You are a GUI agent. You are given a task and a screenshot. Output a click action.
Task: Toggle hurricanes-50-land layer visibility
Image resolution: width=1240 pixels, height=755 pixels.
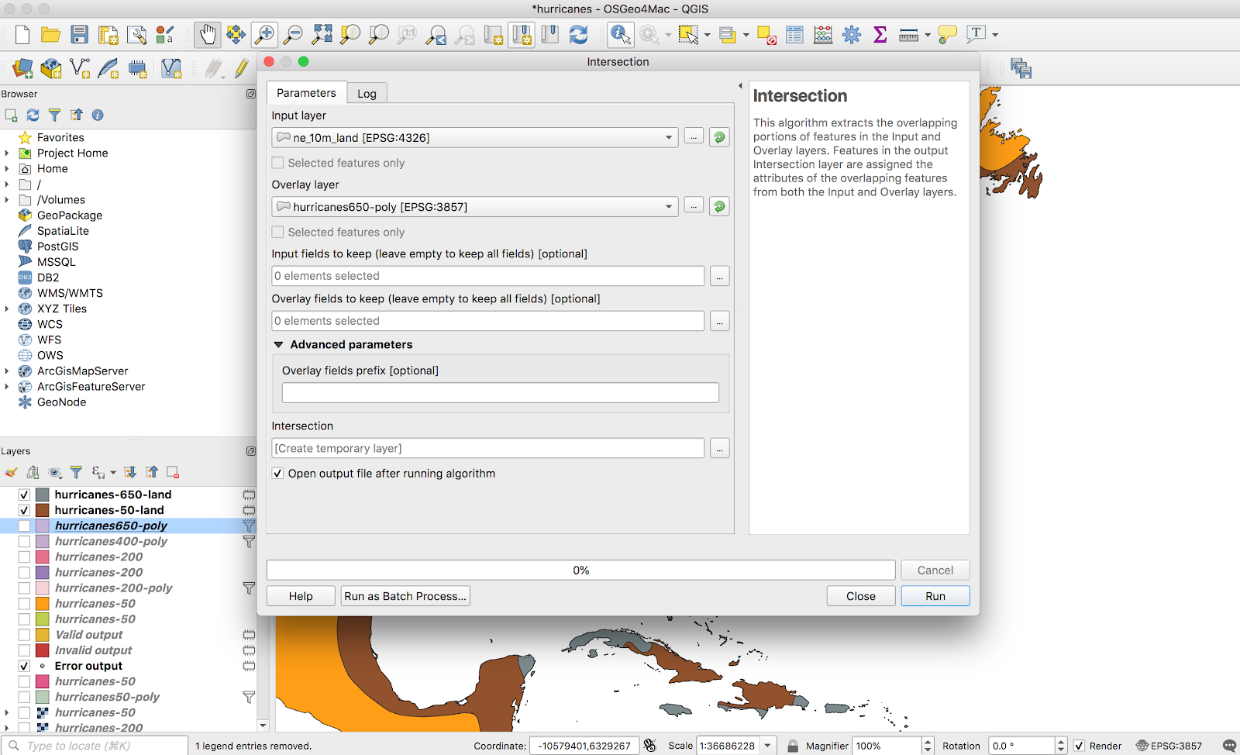coord(24,510)
